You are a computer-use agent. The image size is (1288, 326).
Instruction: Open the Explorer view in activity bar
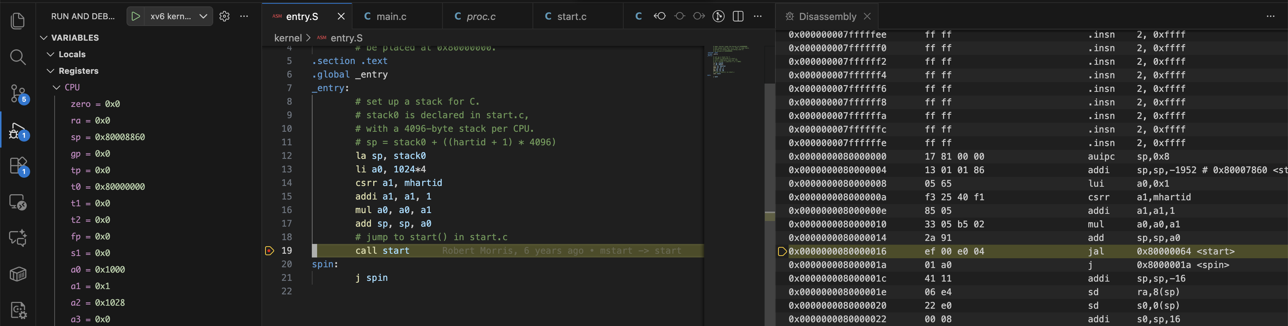click(18, 21)
